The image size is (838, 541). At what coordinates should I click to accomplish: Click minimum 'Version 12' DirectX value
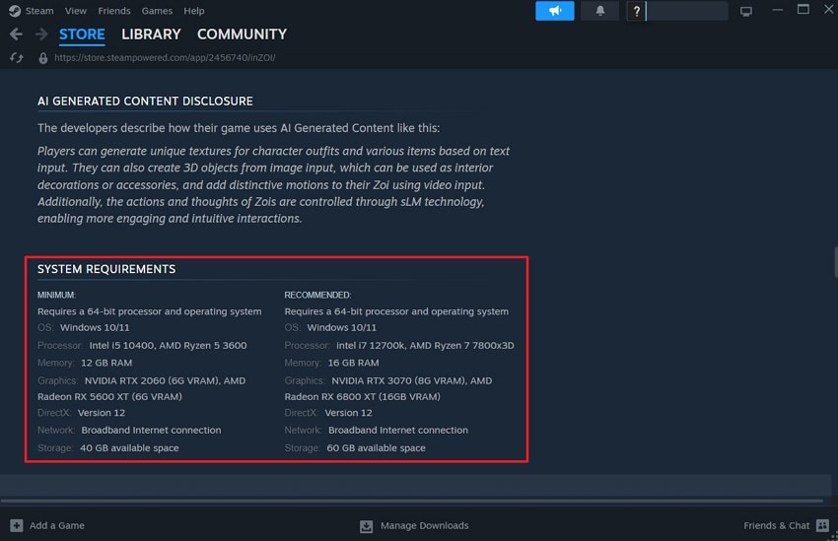point(102,413)
